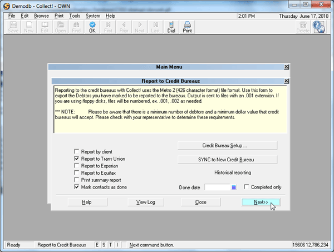The image size is (334, 252).
Task: Click '1960612,786,234' status bar value
Action: click(310, 245)
